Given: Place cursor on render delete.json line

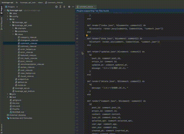Looking at the screenshot, I should 116,81.
